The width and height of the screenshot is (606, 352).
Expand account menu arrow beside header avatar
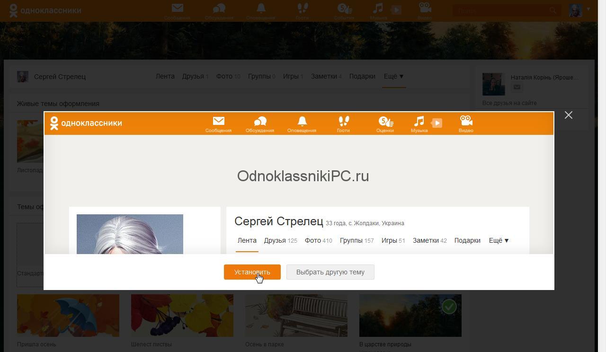tap(588, 9)
